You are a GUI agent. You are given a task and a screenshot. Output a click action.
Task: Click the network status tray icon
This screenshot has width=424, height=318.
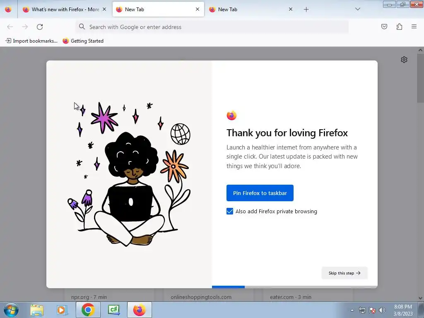pyautogui.click(x=362, y=310)
